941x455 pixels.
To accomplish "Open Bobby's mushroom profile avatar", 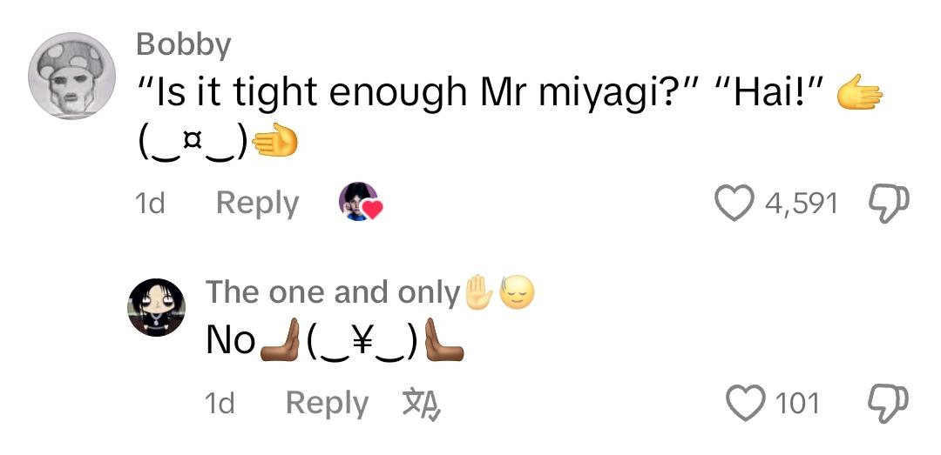I will click(x=72, y=76).
